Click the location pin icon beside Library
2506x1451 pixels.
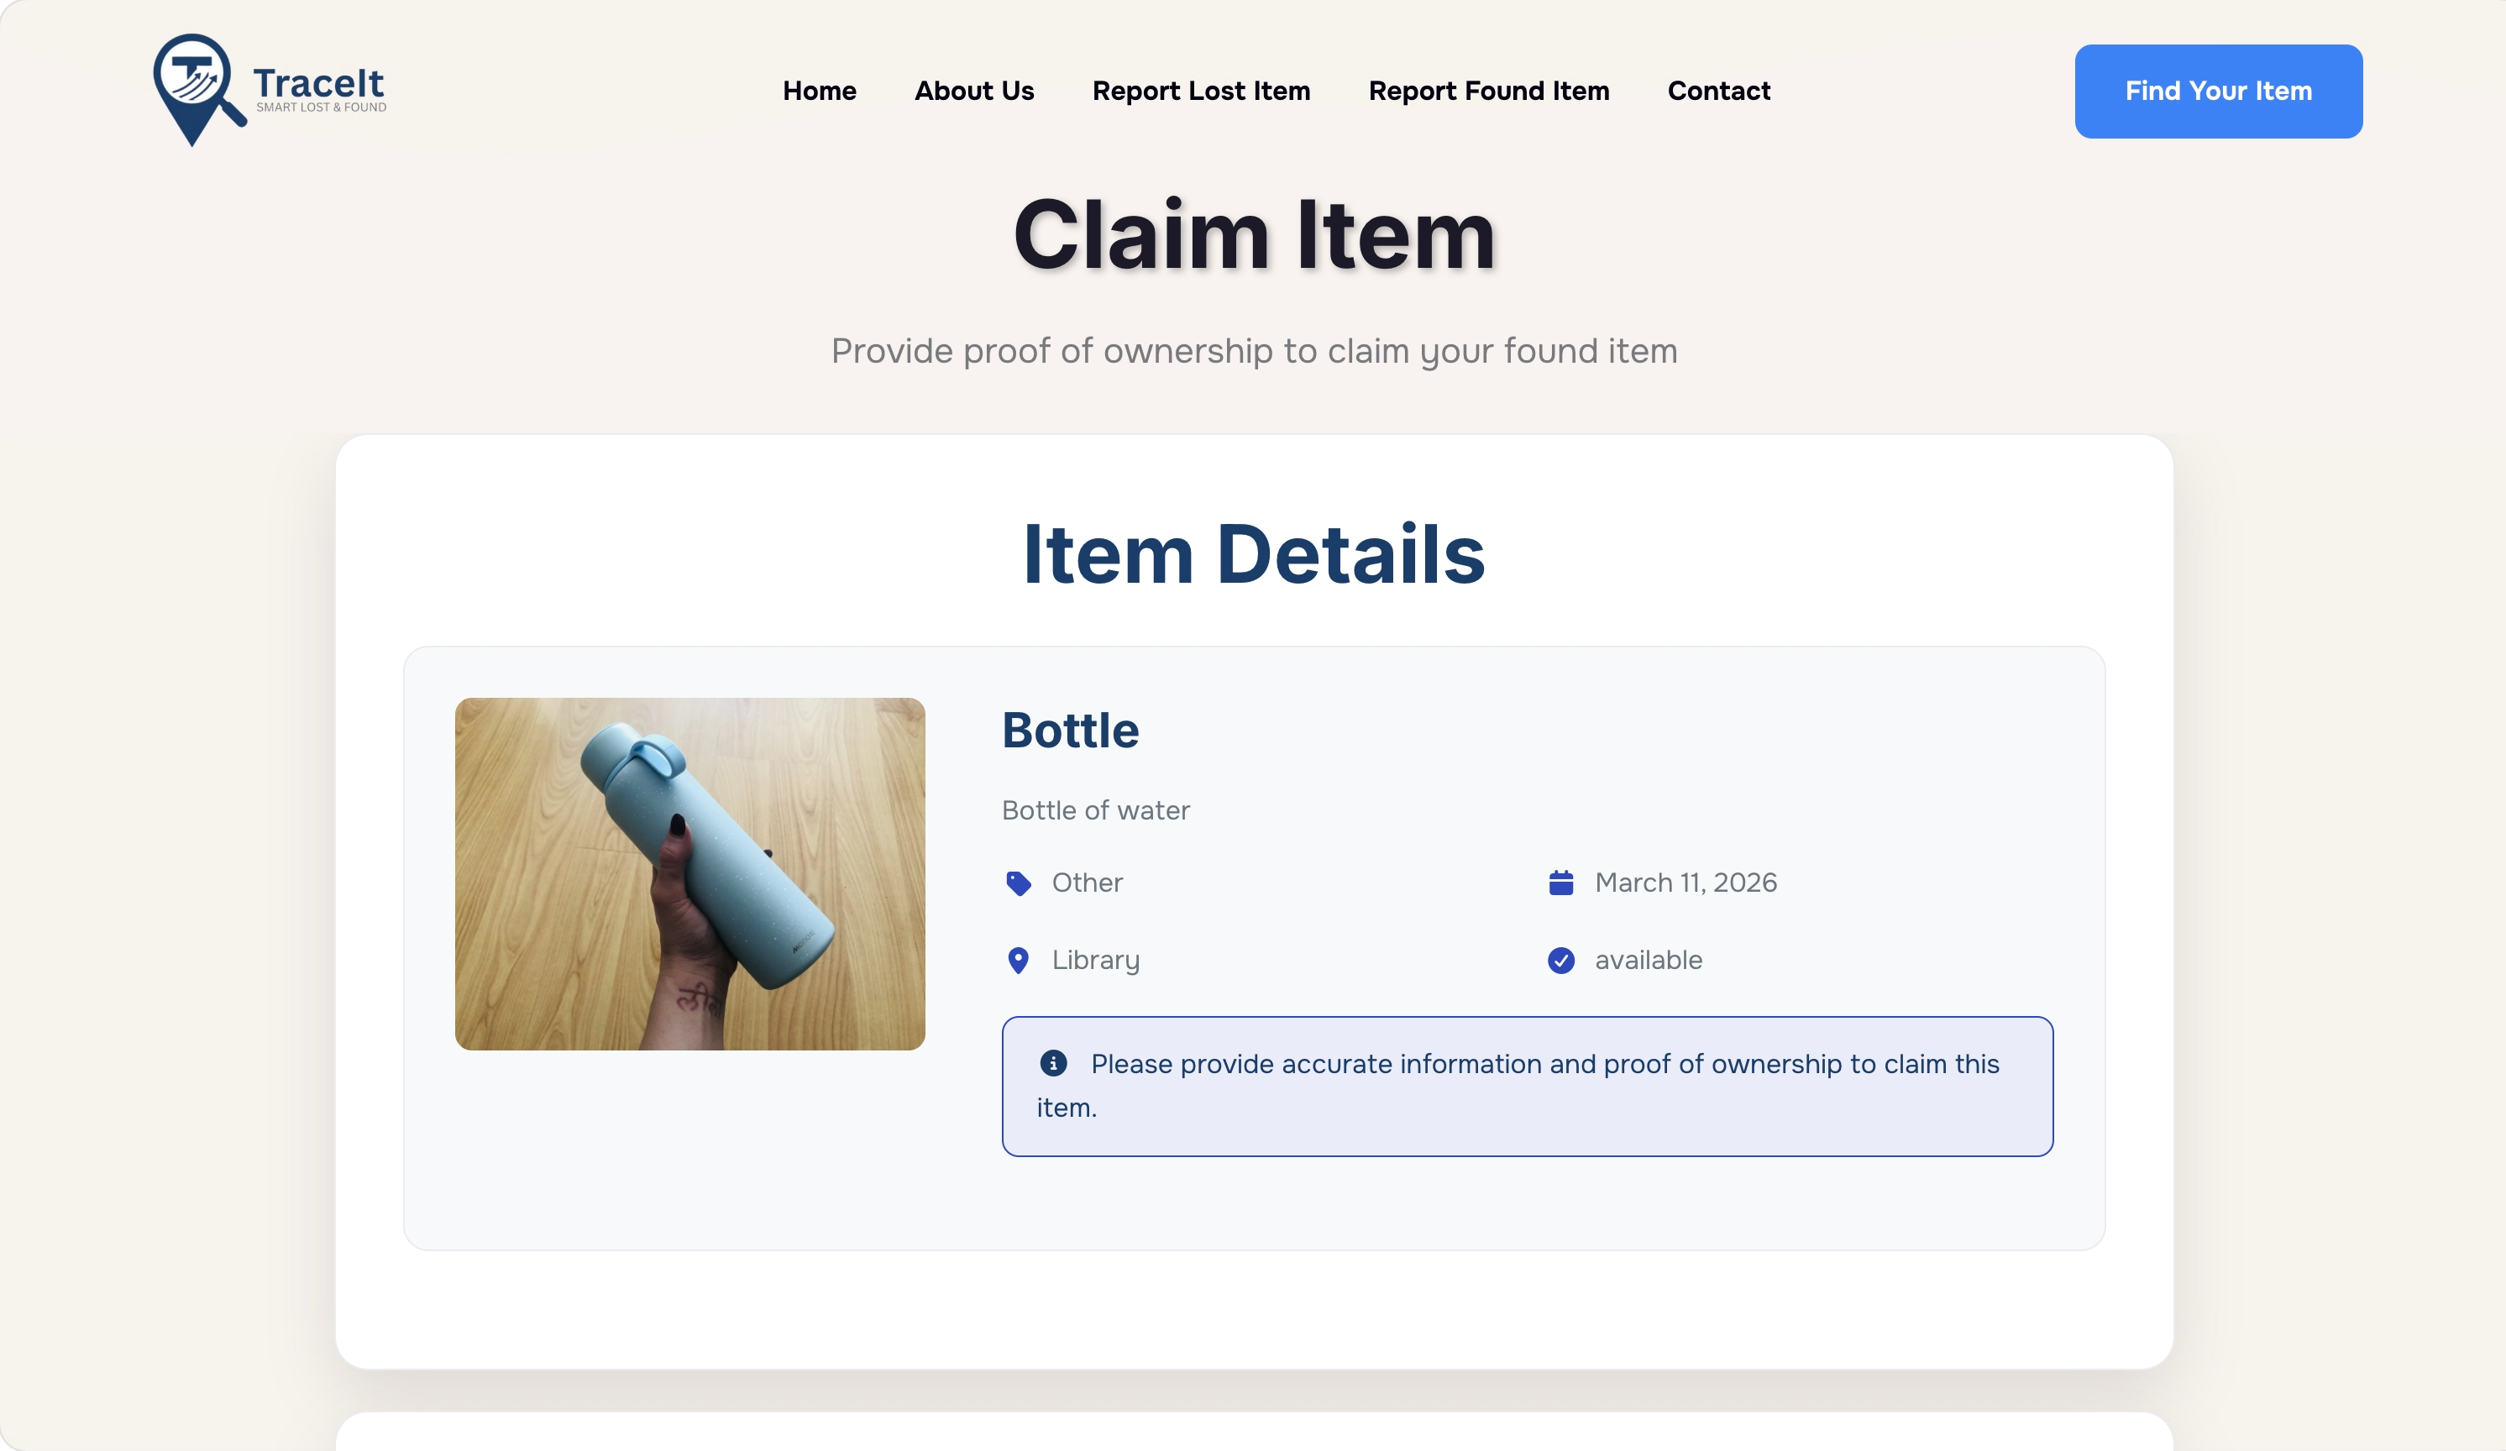tap(1017, 961)
